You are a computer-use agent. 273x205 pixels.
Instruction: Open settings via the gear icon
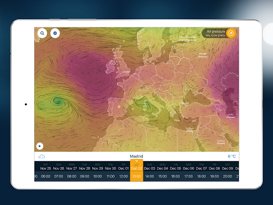click(55, 33)
